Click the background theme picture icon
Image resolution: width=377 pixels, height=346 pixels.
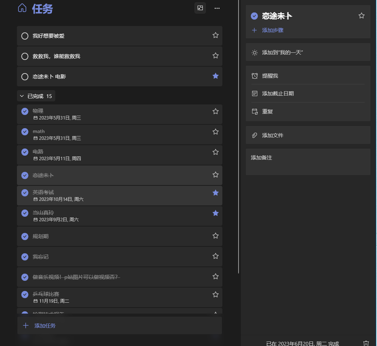pos(200,8)
